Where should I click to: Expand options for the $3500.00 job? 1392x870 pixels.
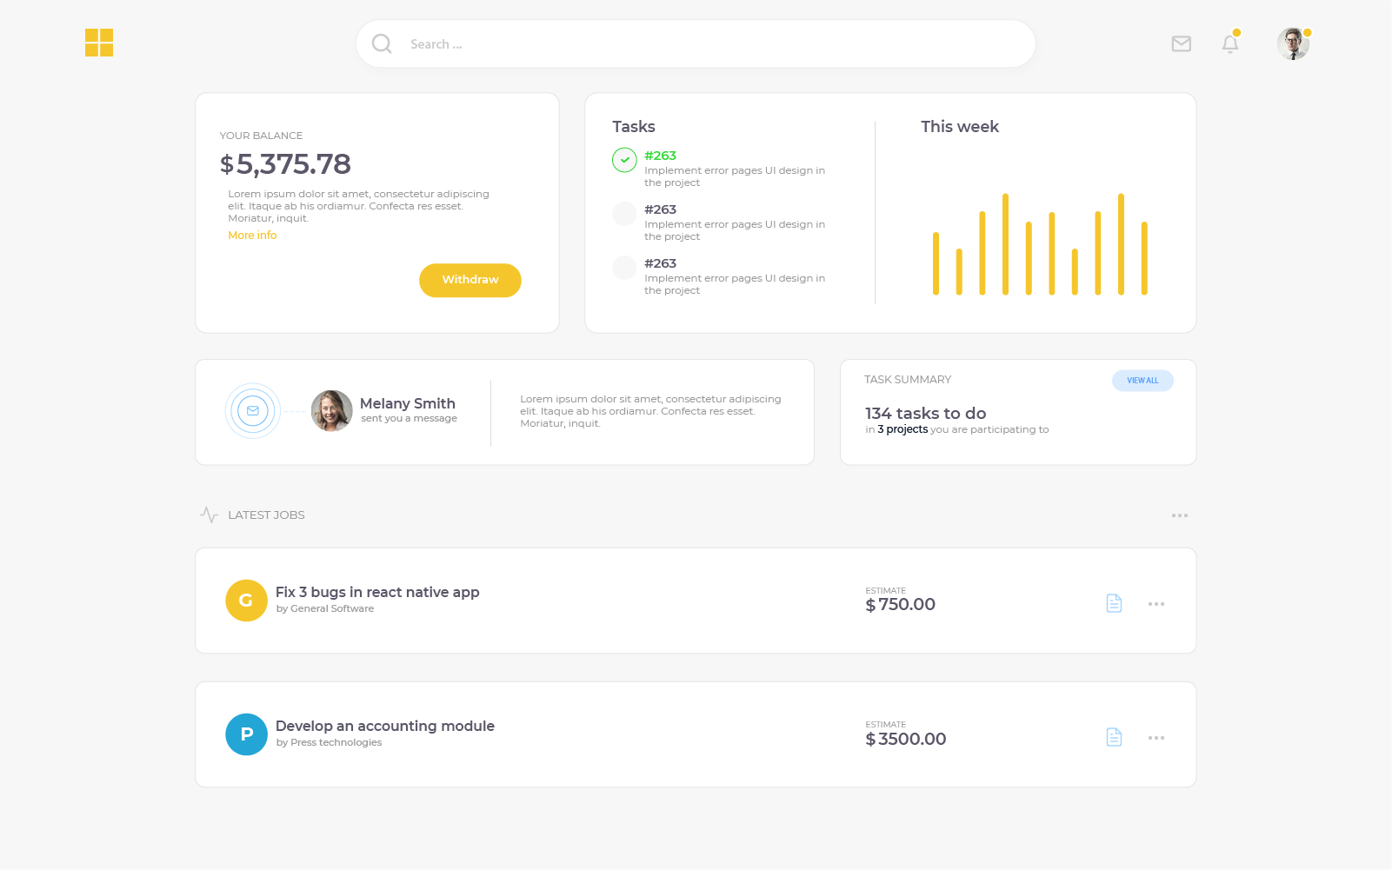coord(1156,738)
